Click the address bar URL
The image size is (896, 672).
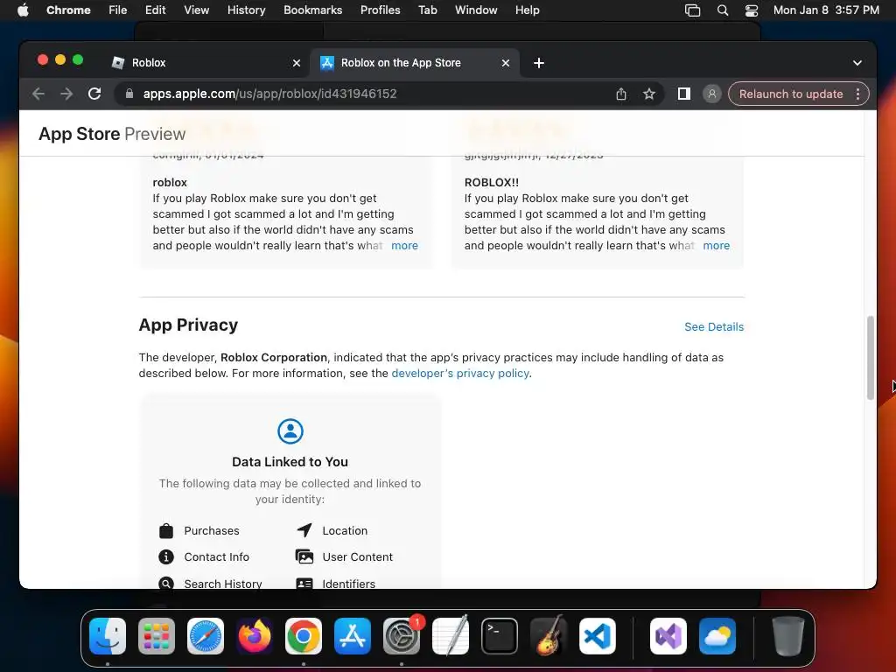pyautogui.click(x=269, y=94)
